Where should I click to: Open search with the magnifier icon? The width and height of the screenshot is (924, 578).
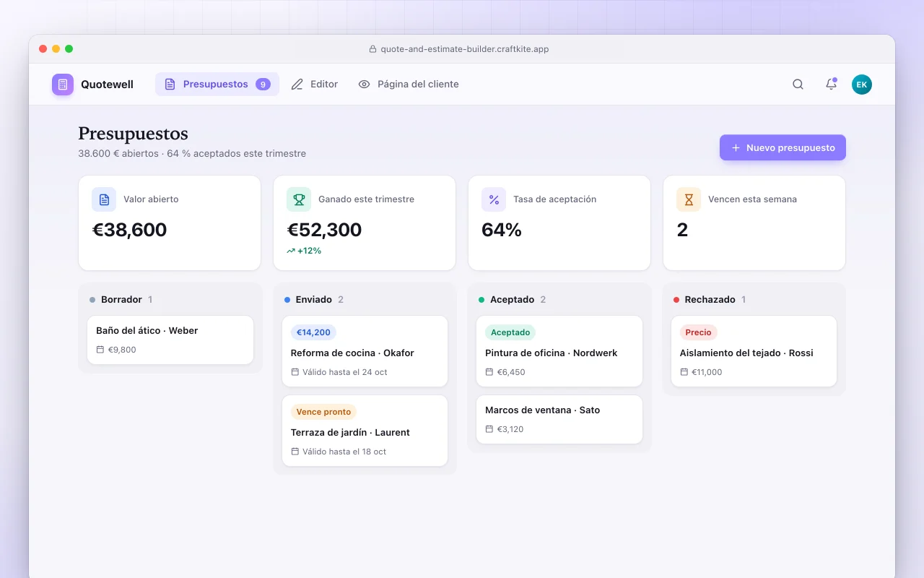point(798,85)
